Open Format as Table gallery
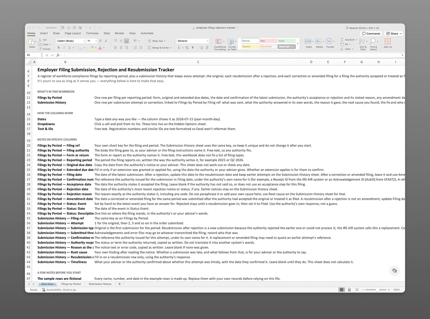Viewport: 430px width, 319px height. coord(232,44)
